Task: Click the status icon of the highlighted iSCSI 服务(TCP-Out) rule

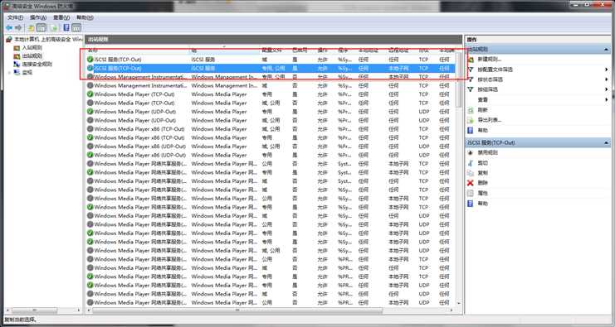Action: 90,68
